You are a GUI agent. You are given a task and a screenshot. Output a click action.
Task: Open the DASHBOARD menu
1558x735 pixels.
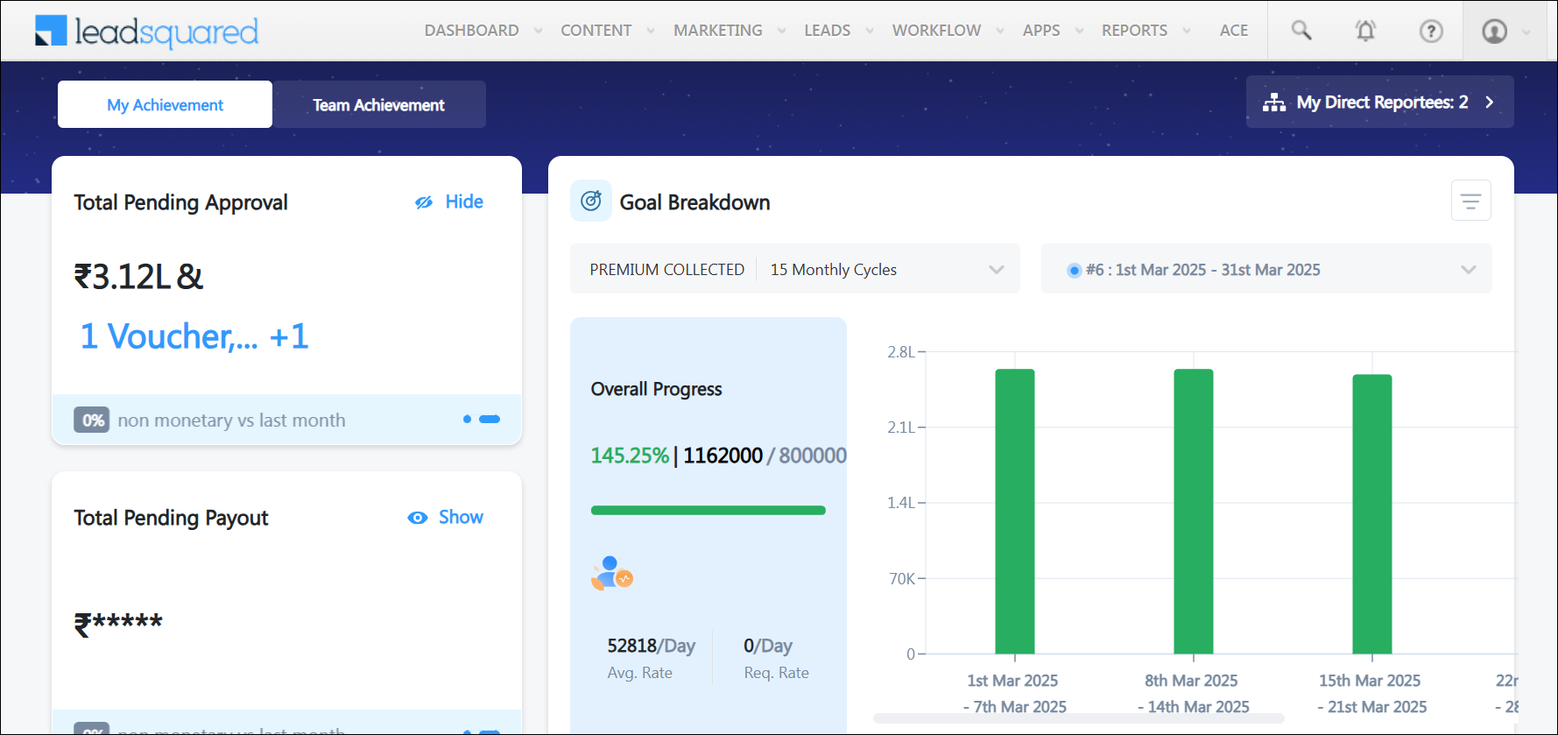[x=472, y=31]
